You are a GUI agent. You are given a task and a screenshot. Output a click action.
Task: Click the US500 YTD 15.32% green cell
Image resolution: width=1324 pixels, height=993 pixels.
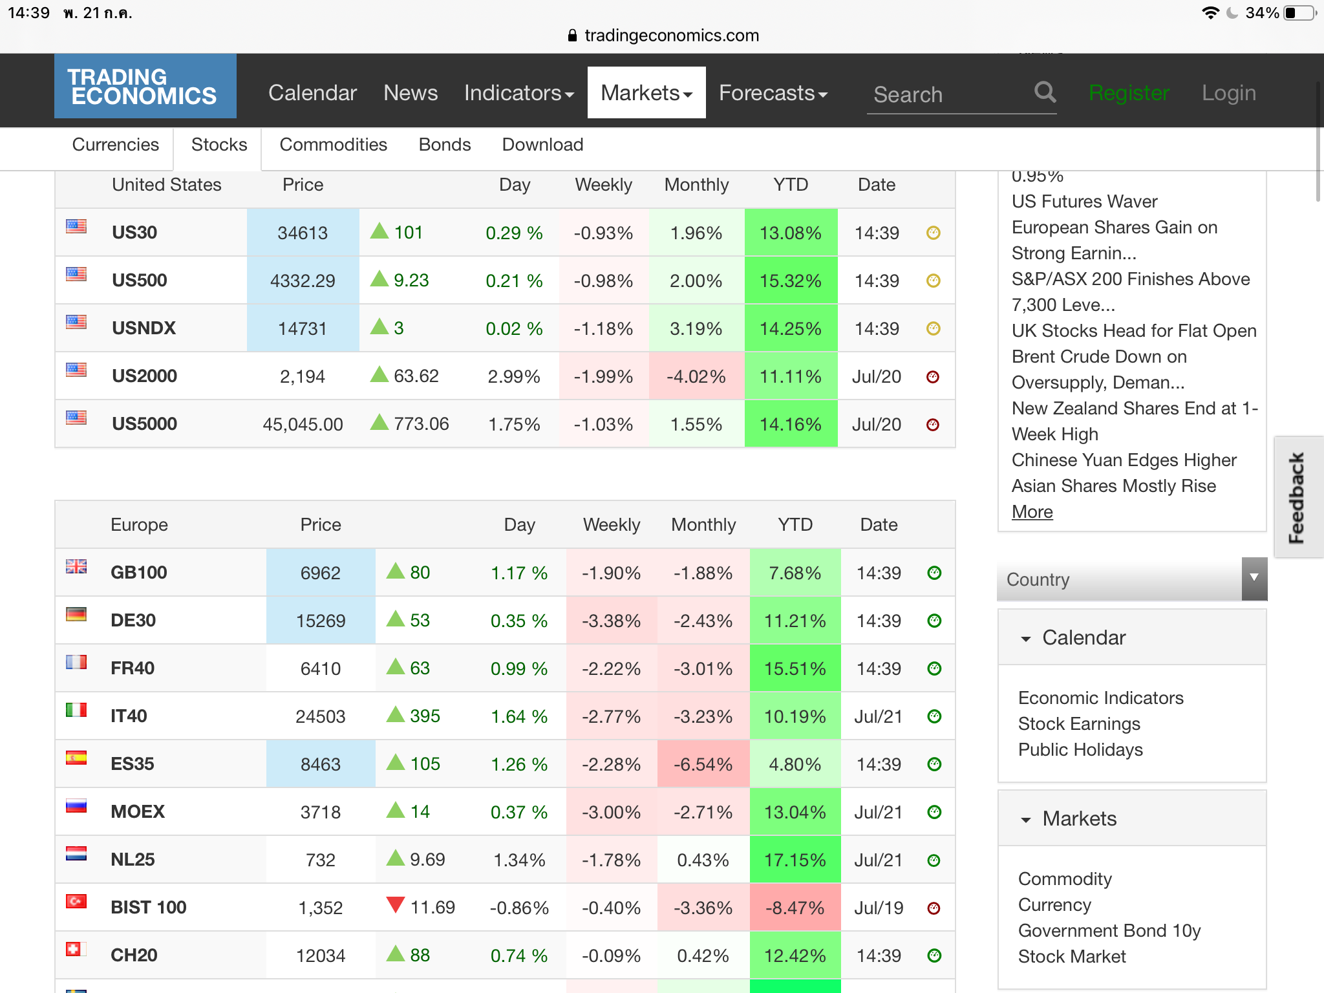pyautogui.click(x=790, y=281)
